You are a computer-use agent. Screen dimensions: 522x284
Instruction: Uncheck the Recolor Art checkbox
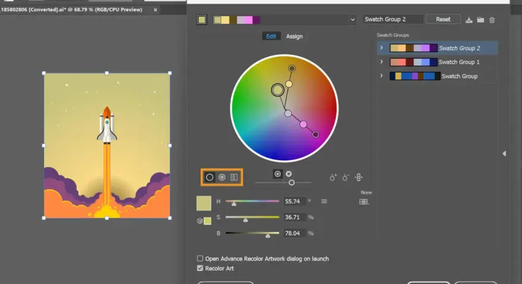click(200, 268)
